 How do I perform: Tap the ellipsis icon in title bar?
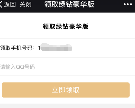coord(128,4)
